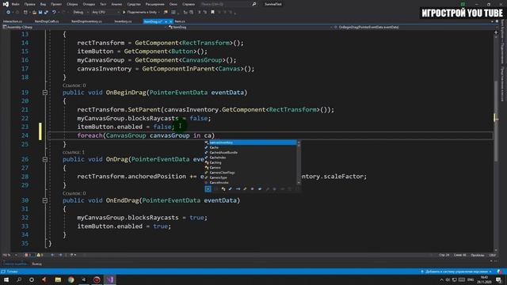Viewport: 507px width, 285px height.
Task: Click the open file toolbar icon
Action: (34, 13)
